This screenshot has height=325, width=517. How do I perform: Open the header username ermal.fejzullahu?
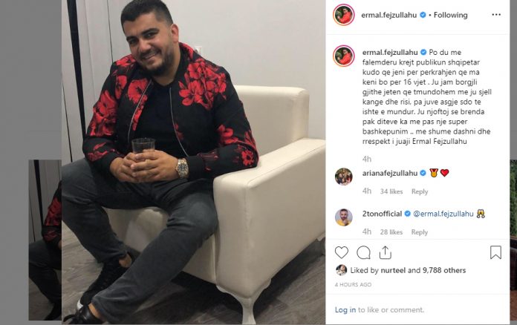pos(389,15)
